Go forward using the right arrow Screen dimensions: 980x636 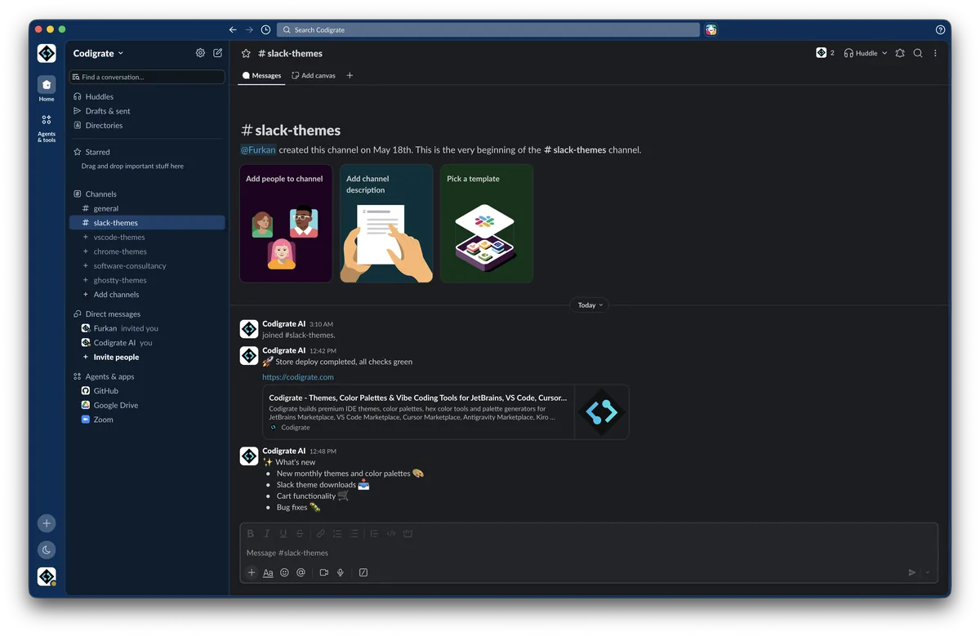tap(249, 30)
